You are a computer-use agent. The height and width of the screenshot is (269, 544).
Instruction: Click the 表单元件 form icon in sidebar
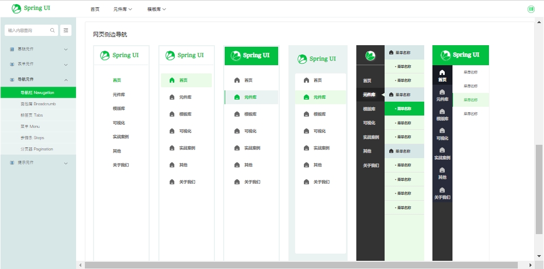[12, 64]
